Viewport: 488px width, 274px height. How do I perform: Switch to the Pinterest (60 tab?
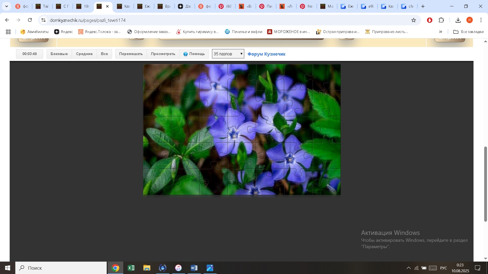[225, 6]
